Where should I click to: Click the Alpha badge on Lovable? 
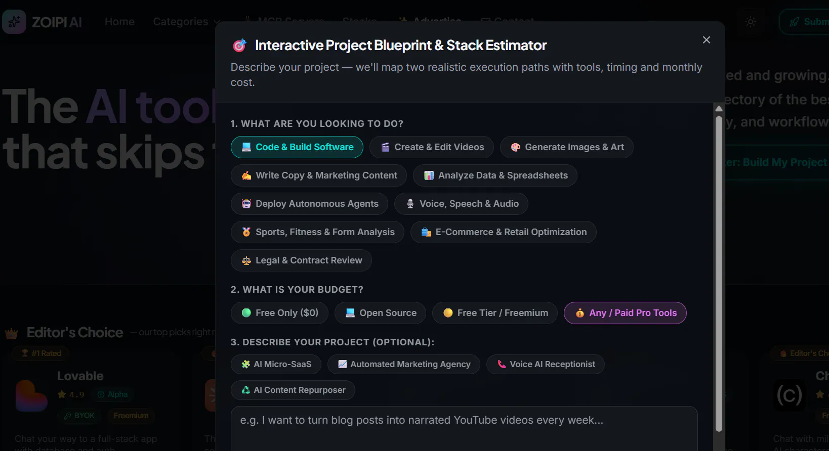point(112,394)
